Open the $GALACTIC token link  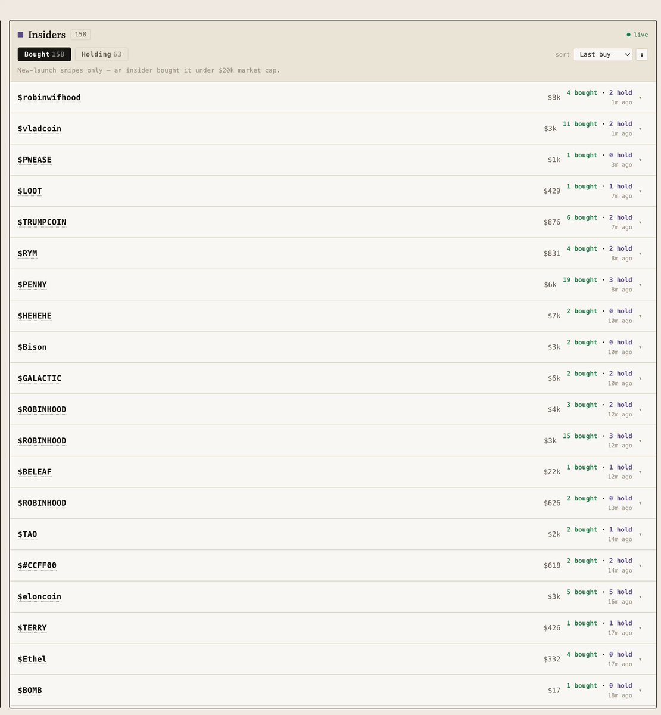pos(39,378)
